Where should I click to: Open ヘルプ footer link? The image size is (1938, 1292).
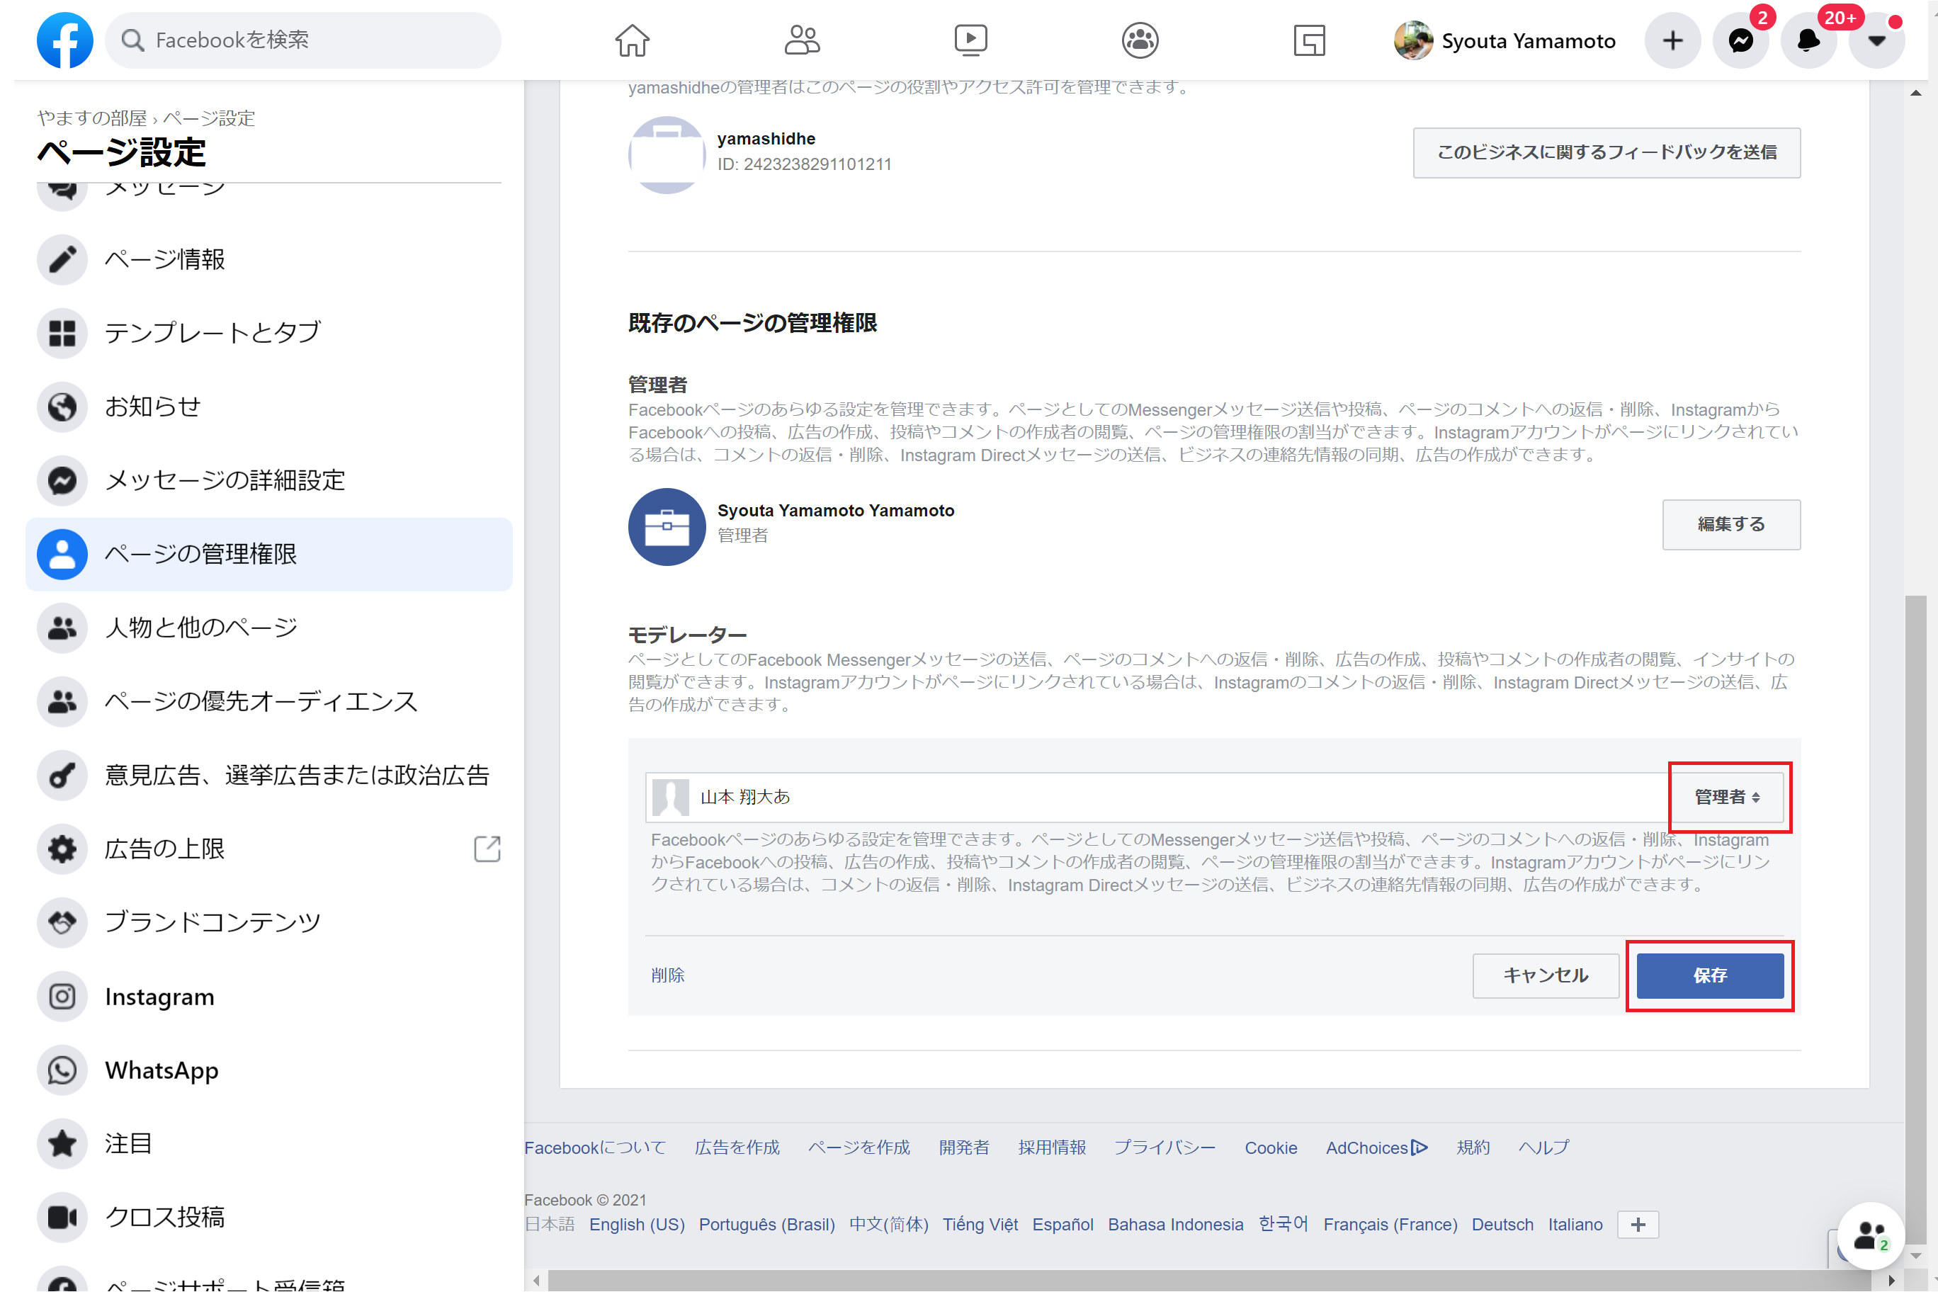pos(1544,1147)
